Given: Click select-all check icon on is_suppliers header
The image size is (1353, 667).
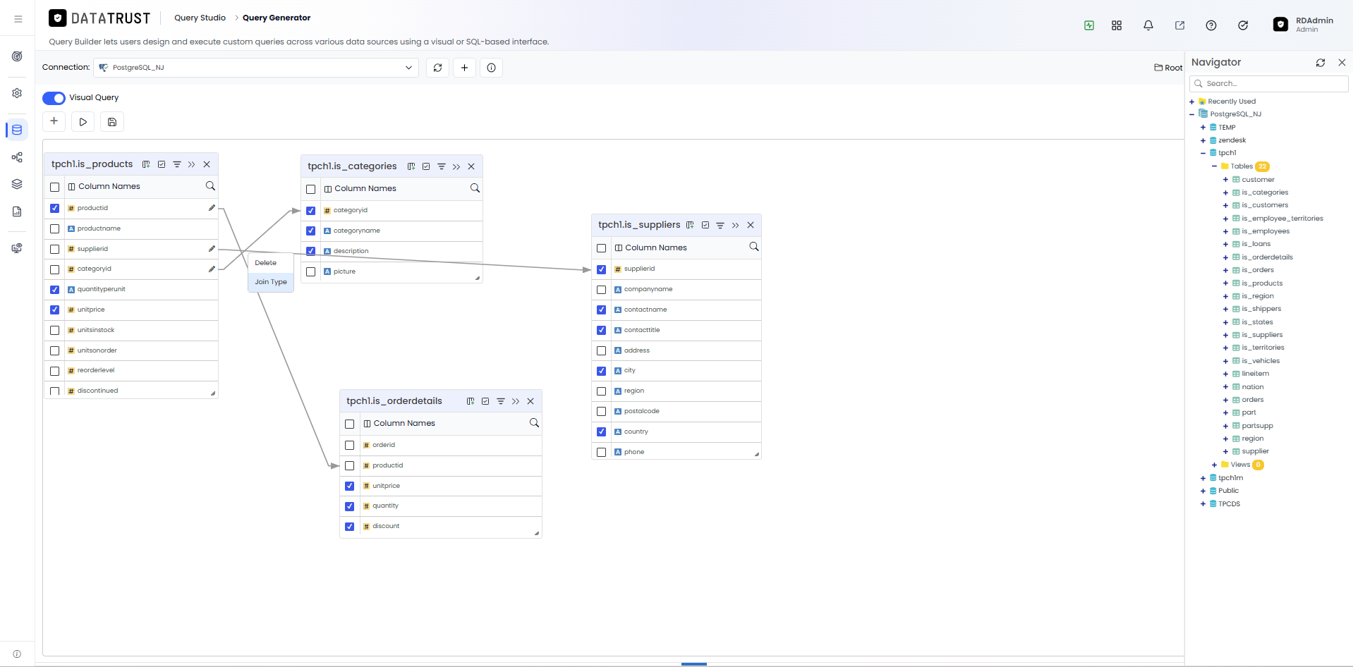Looking at the screenshot, I should (705, 225).
